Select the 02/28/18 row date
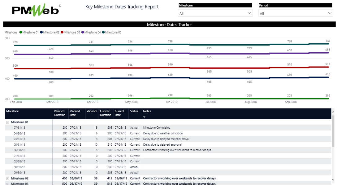The height and width of the screenshot is (185, 337). tap(19, 161)
